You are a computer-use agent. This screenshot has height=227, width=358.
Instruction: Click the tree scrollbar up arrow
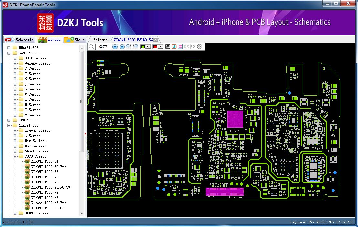(82, 48)
